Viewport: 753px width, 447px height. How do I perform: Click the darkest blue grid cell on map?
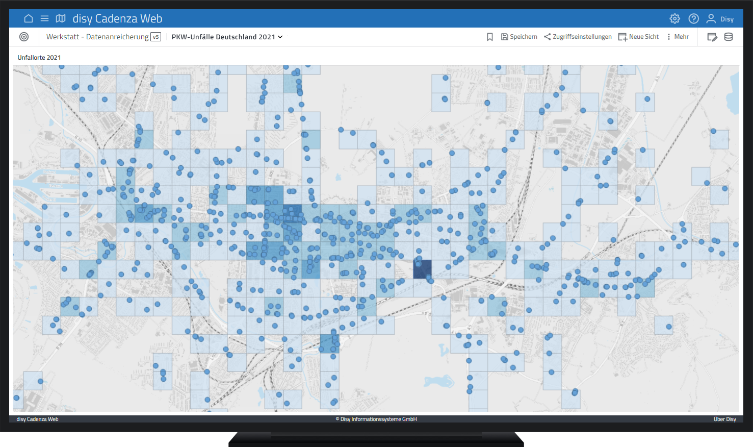tap(422, 269)
